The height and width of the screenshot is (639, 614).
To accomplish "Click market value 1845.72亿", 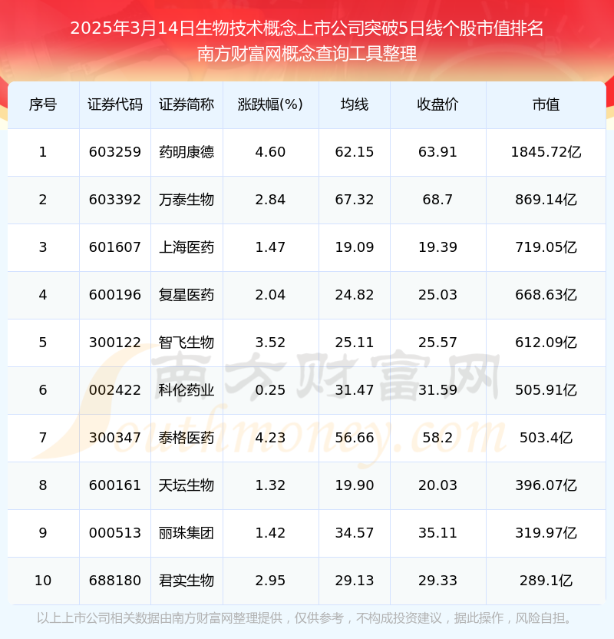I will (546, 152).
